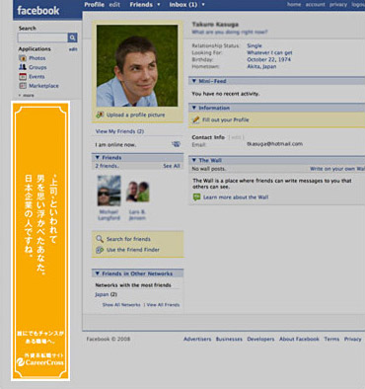Open Terms footer link
Image resolution: width=365 pixels, height=389 pixels.
331,339
